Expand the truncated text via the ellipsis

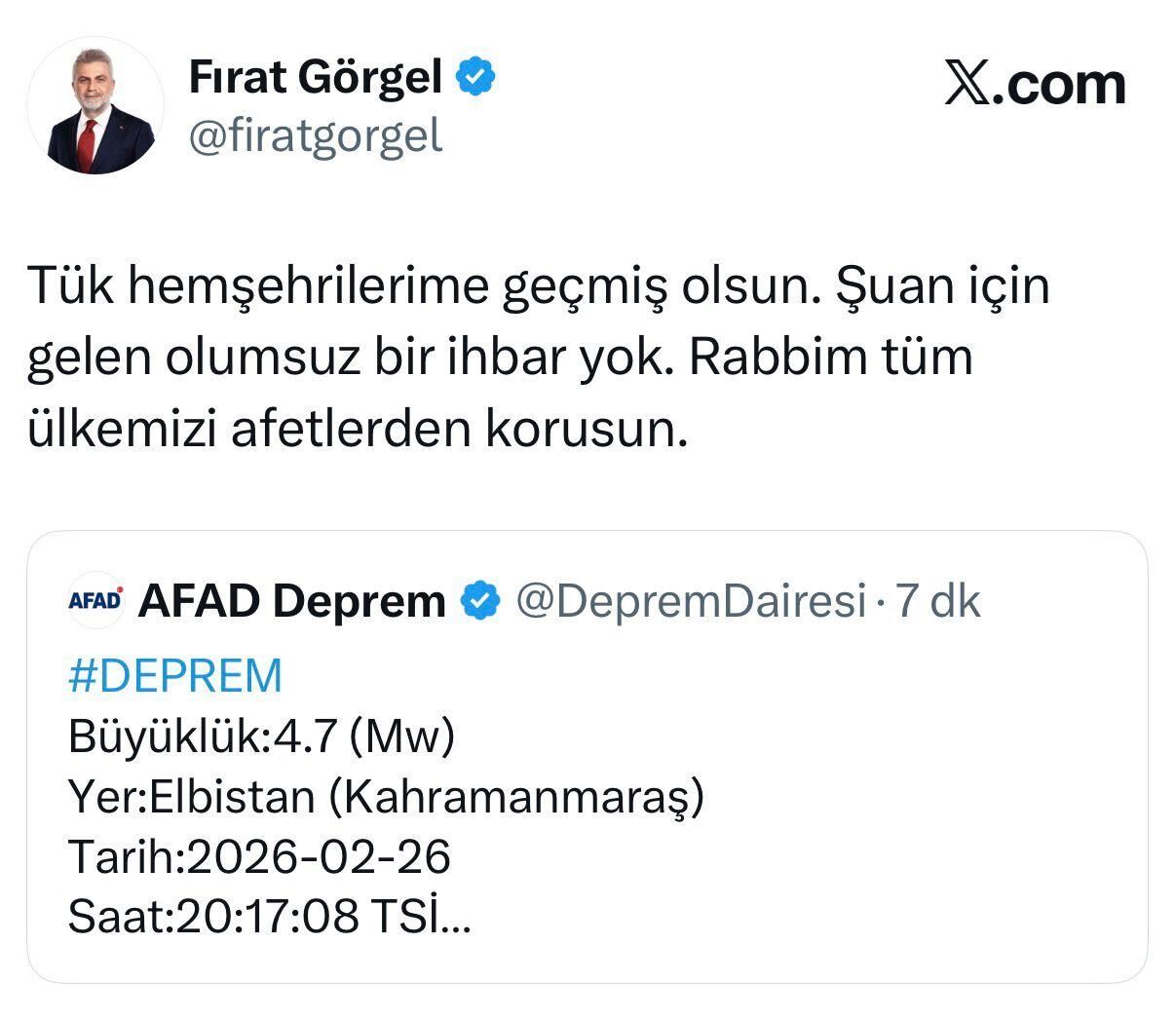coord(457,919)
